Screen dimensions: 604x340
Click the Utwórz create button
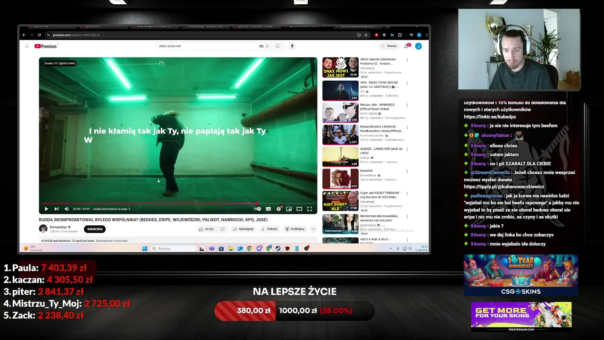click(390, 46)
